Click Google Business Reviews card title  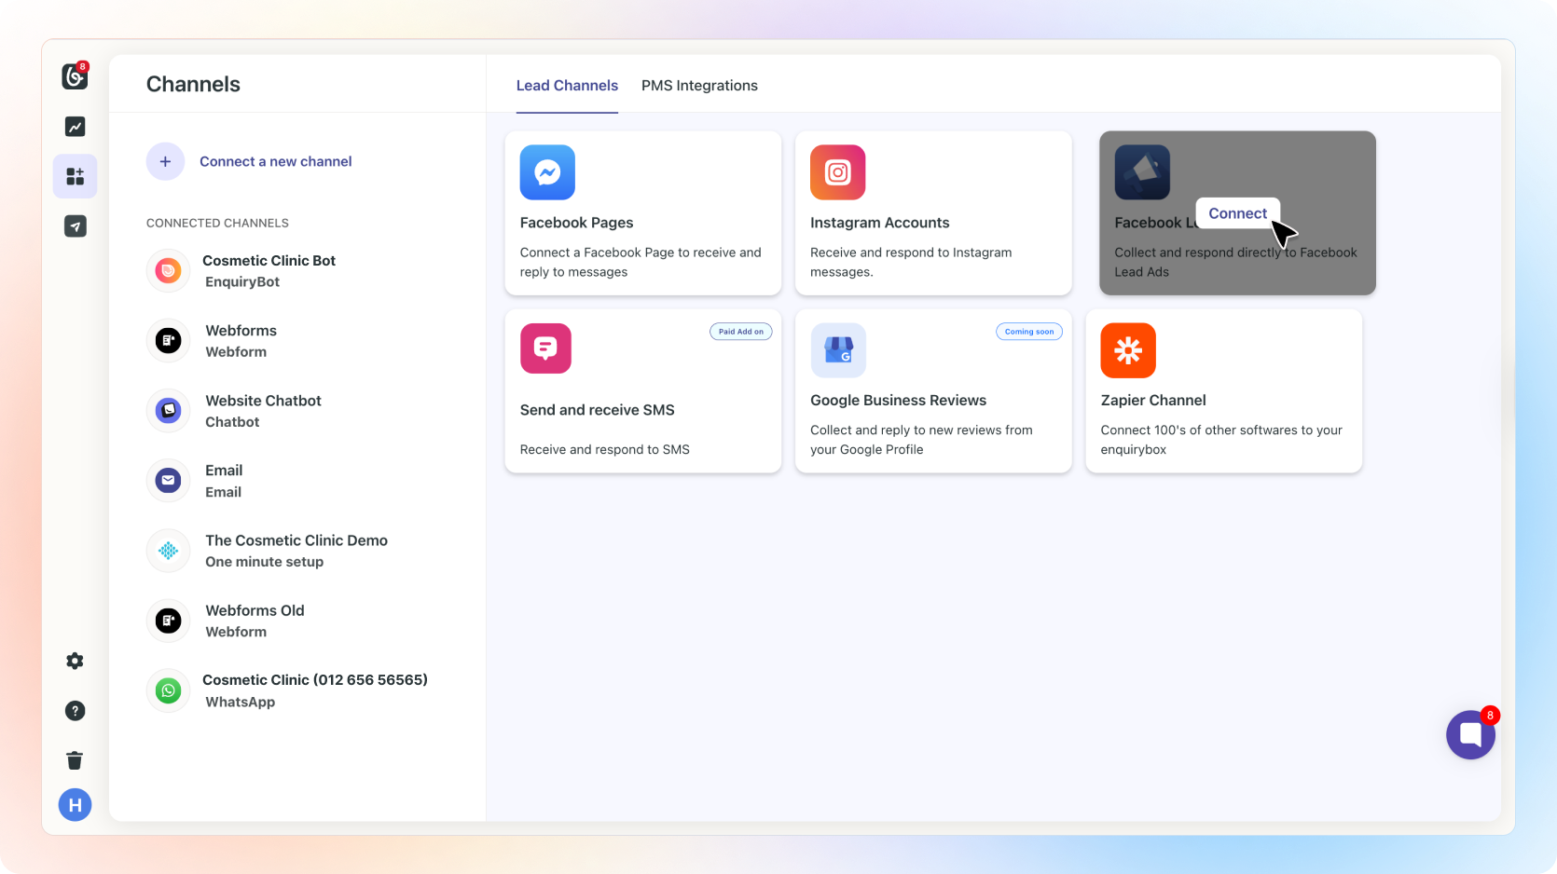click(x=898, y=401)
